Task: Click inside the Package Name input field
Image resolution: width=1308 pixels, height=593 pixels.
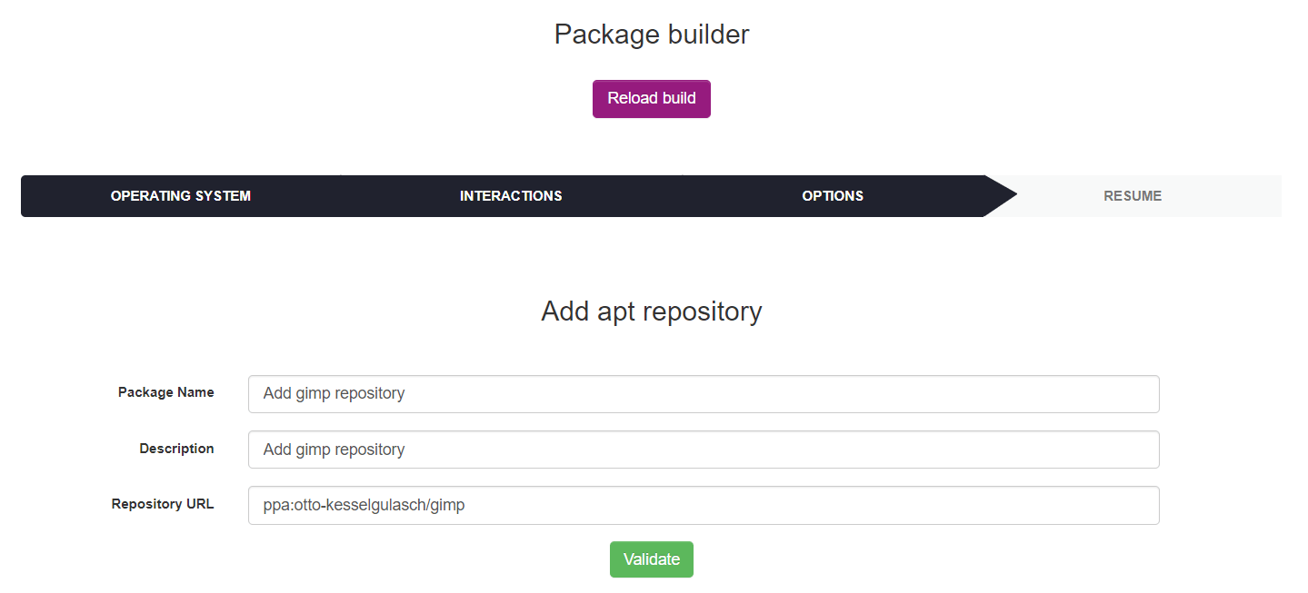Action: (x=703, y=393)
